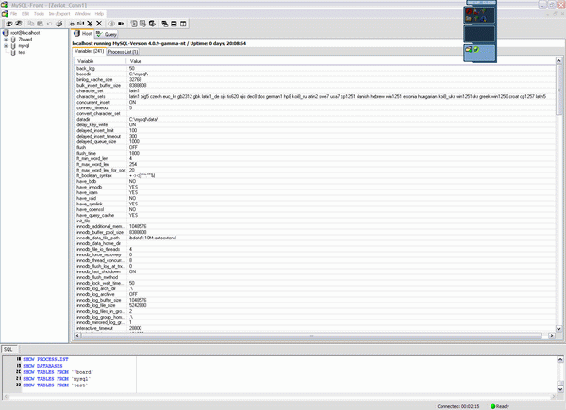Open the Window menu
566x410 pixels.
pyautogui.click(x=82, y=14)
